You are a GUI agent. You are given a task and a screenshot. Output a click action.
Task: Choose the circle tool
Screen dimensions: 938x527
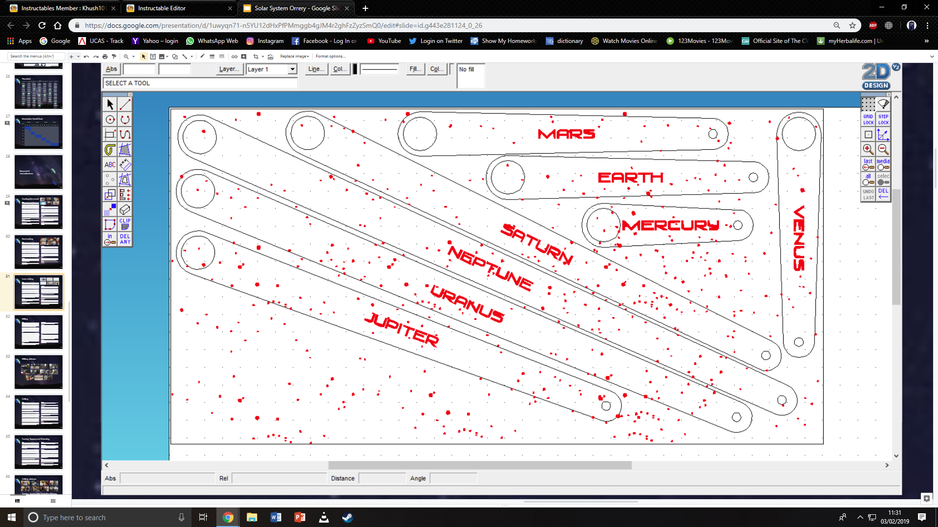click(x=109, y=119)
